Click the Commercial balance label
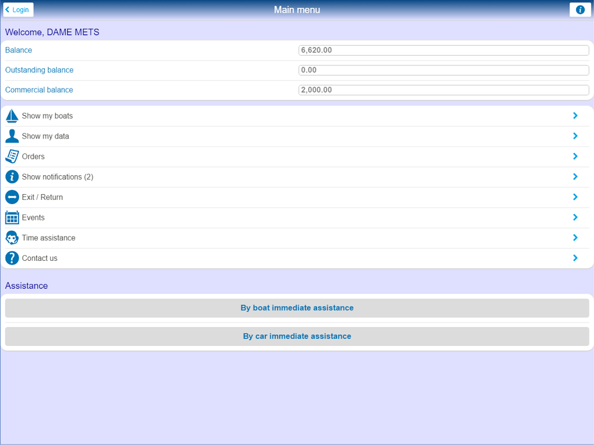 tap(39, 90)
